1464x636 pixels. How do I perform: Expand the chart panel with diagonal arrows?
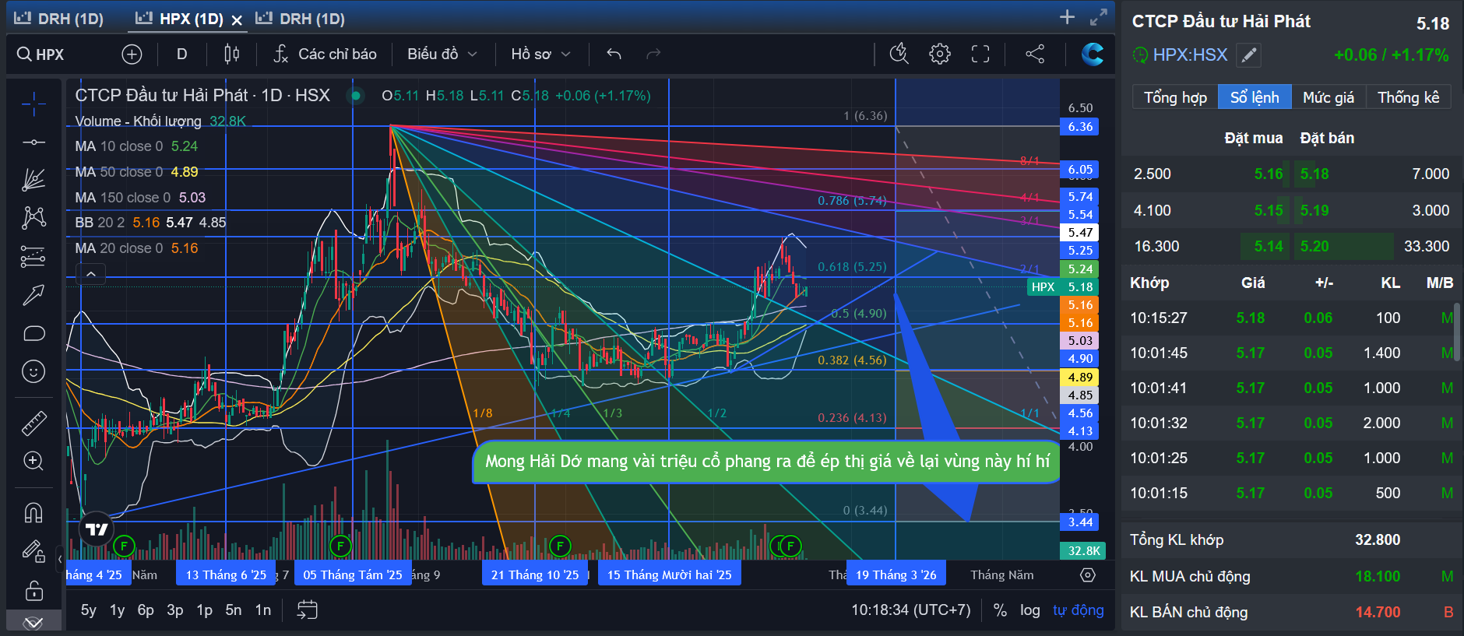tap(1099, 17)
